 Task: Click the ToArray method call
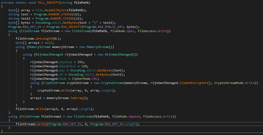pos(77,98)
